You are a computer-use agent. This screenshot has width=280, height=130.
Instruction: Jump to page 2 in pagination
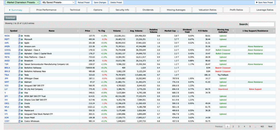pyautogui.click(x=233, y=126)
